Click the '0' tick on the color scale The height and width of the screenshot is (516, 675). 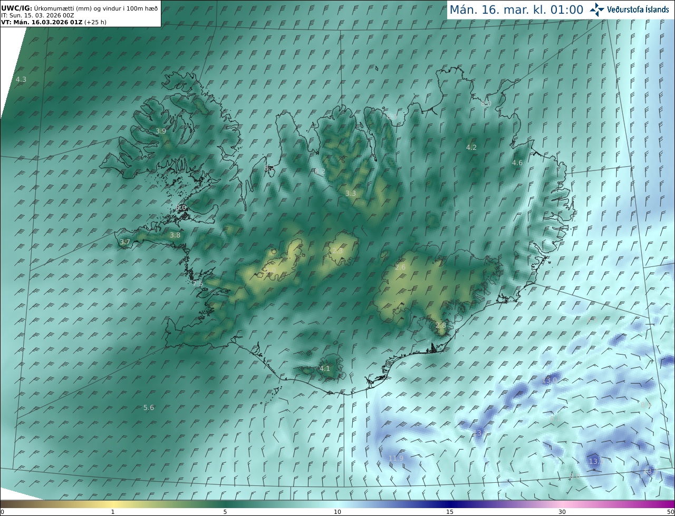2,512
